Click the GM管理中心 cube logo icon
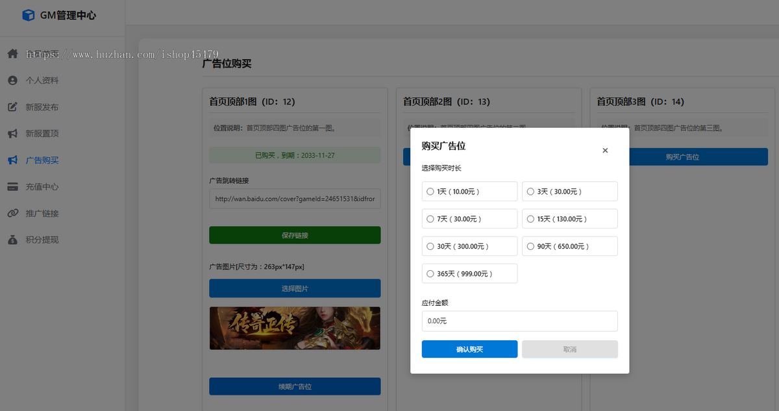The width and height of the screenshot is (779, 411). [28, 15]
